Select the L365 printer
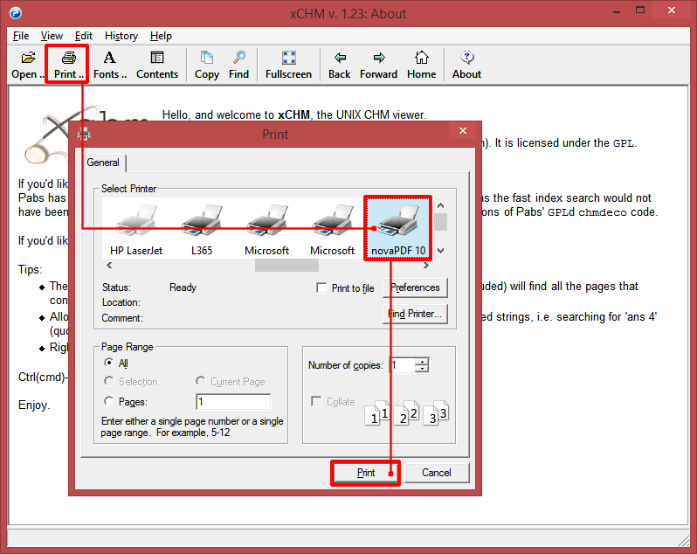Screen dimensions: 697x554 (202, 230)
